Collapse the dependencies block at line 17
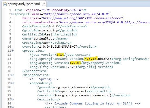Viewport: 150px width, 108px height. [x=12, y=75]
